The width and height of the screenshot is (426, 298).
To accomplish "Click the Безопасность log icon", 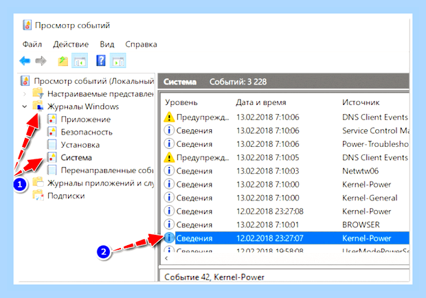I will click(x=52, y=132).
